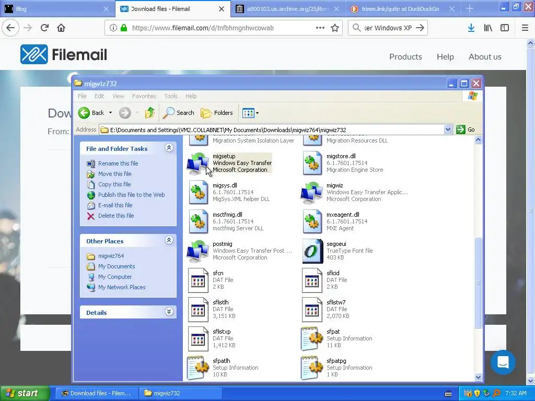Click the Firefox home button
The height and width of the screenshot is (401, 535).
[x=61, y=28]
